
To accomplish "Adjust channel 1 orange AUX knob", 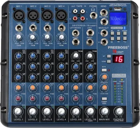I will (x=18, y=88).
